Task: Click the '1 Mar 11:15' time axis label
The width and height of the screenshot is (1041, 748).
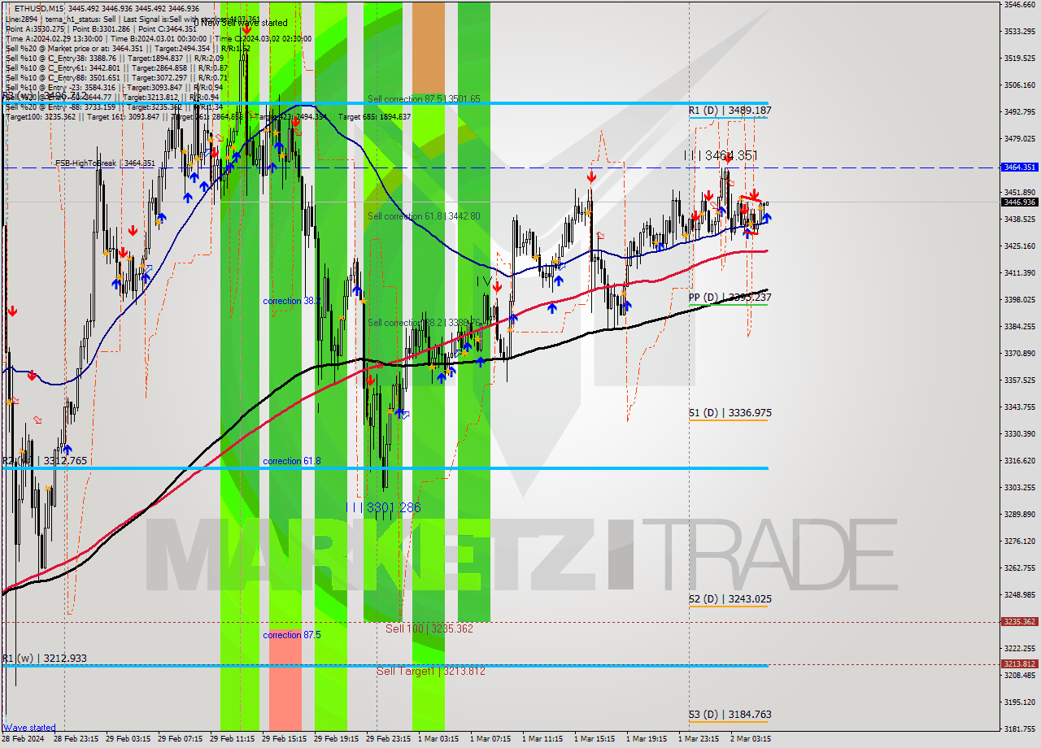Action: point(542,739)
